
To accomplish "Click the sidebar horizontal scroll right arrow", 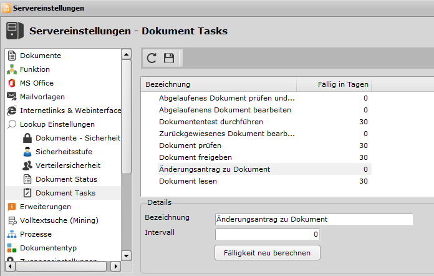I will (116, 267).
